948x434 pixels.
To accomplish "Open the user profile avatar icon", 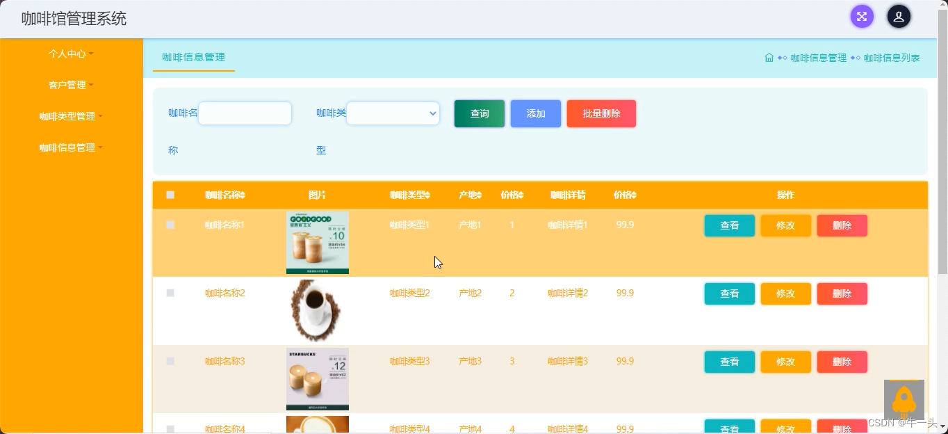I will (x=899, y=17).
